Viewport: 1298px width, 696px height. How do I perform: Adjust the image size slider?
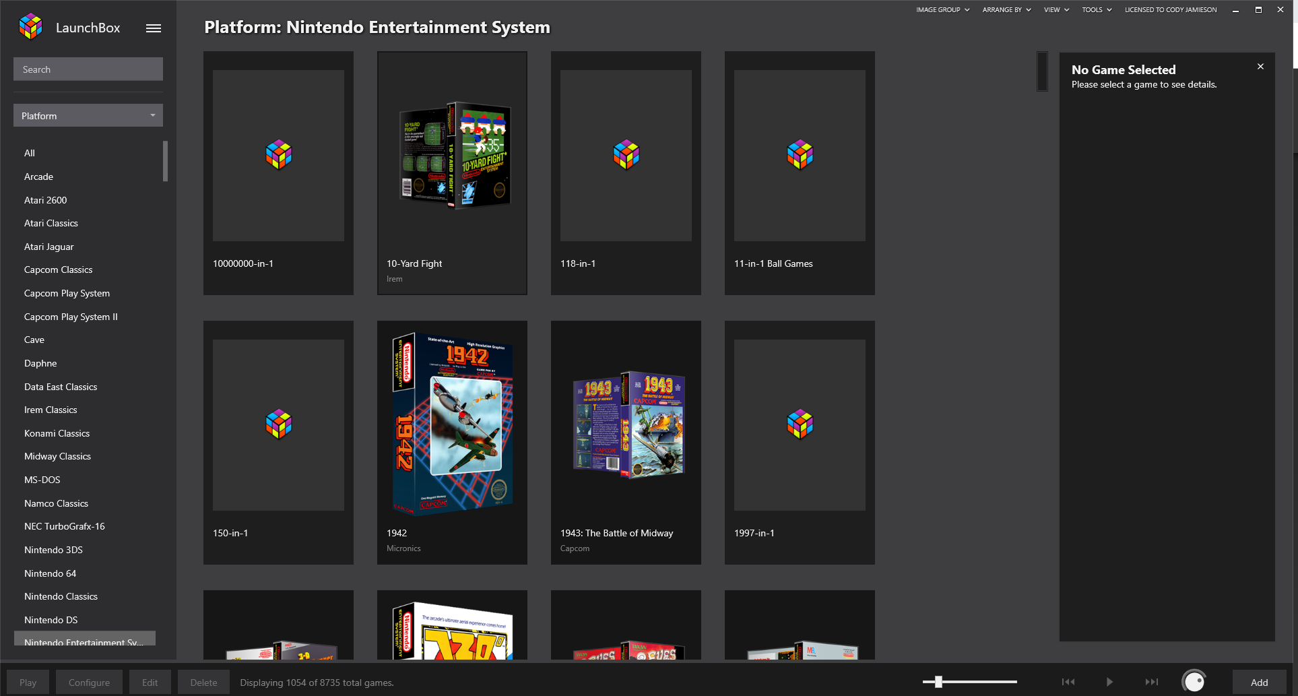(x=938, y=682)
